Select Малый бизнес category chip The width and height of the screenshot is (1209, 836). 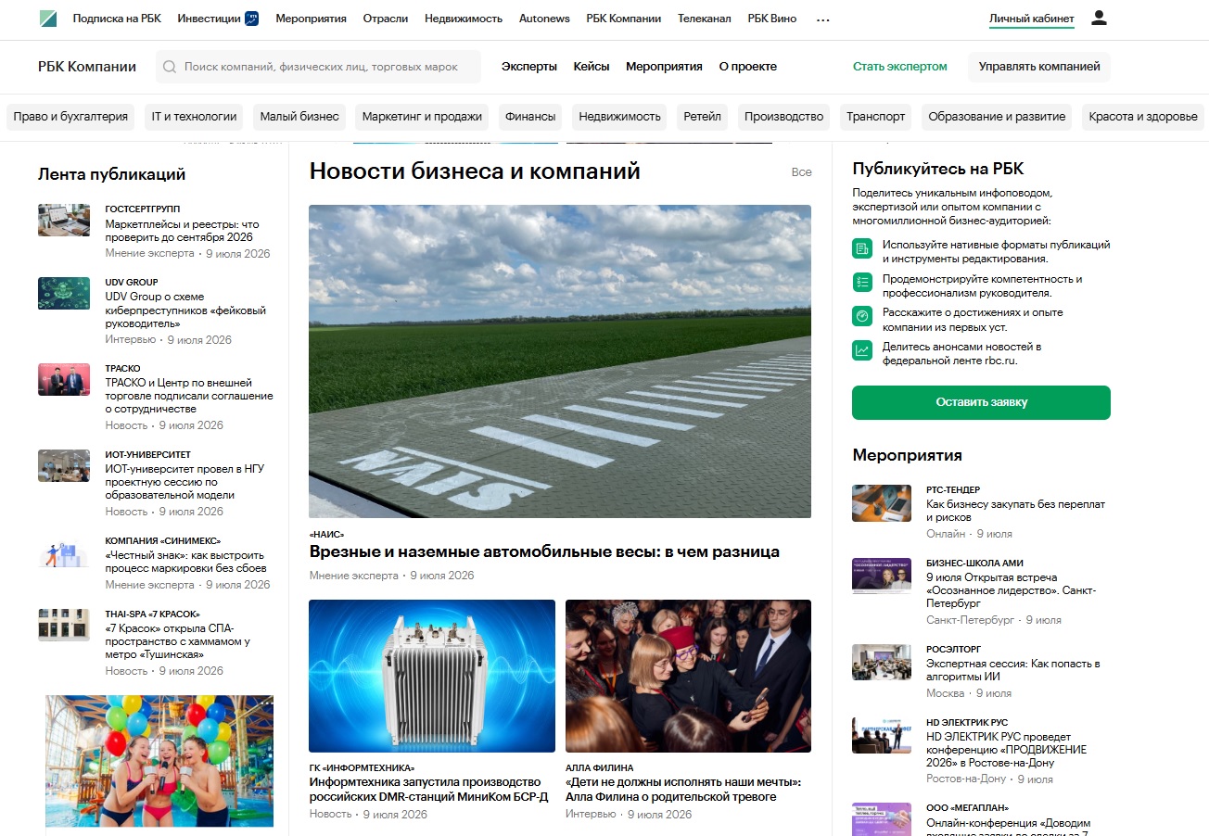coord(299,117)
